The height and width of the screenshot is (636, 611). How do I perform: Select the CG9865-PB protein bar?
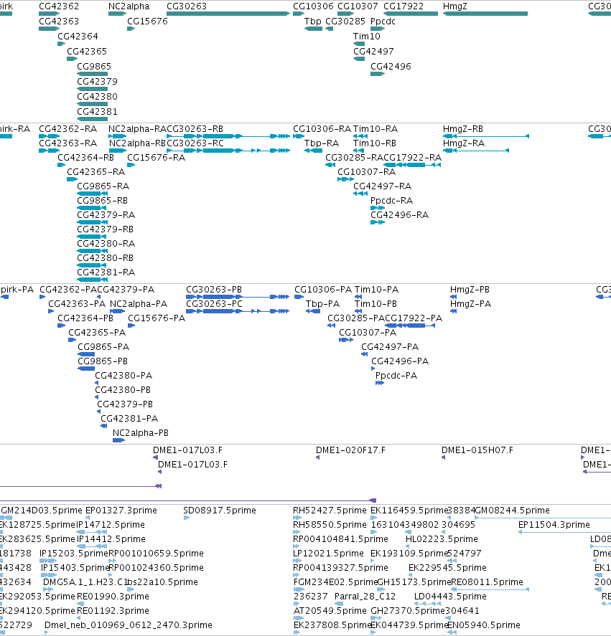[x=86, y=369]
